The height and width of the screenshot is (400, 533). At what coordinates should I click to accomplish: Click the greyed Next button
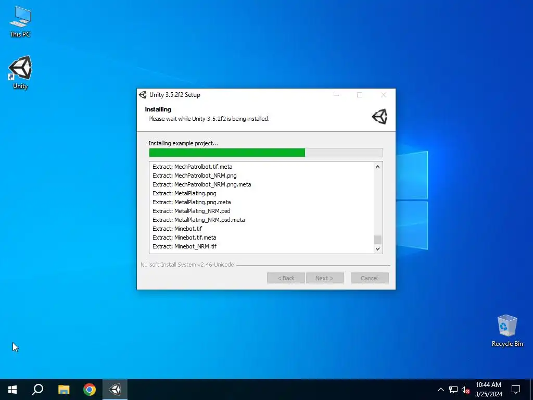[x=325, y=278]
